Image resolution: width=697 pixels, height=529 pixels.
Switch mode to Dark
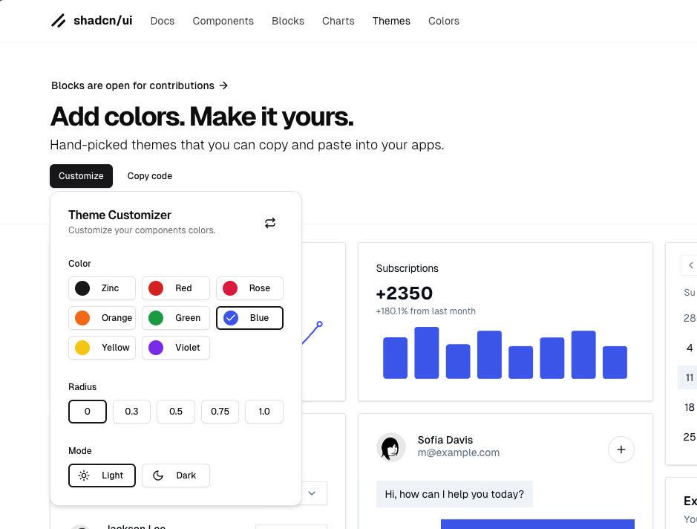click(175, 475)
